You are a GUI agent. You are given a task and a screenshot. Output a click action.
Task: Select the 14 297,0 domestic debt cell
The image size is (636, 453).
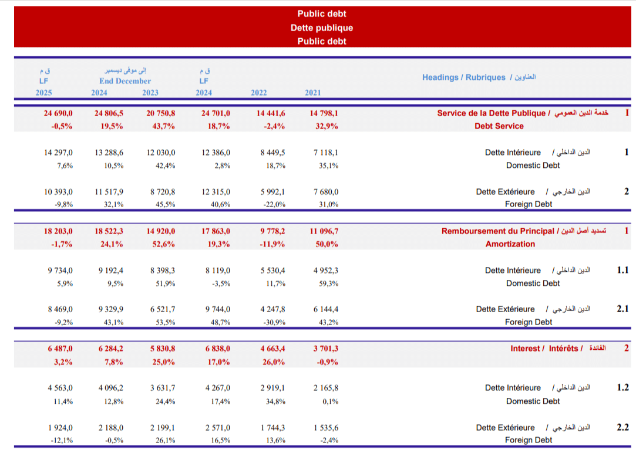pos(58,153)
